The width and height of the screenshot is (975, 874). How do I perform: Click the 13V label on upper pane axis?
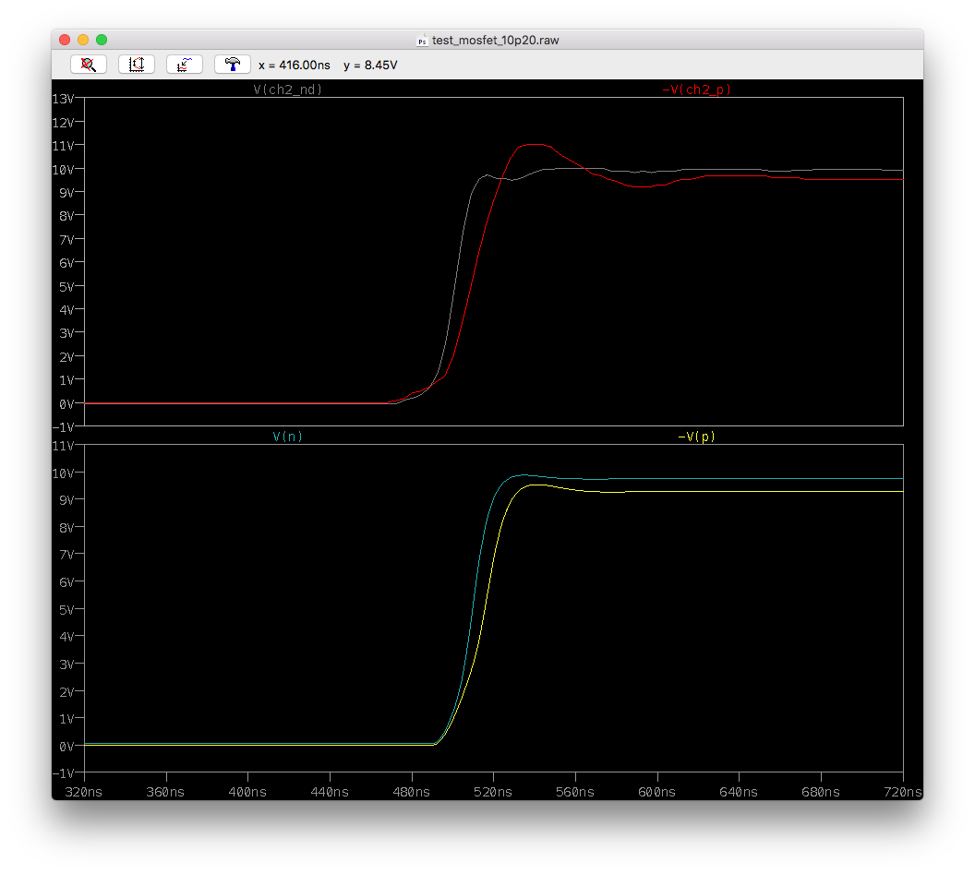[x=63, y=99]
